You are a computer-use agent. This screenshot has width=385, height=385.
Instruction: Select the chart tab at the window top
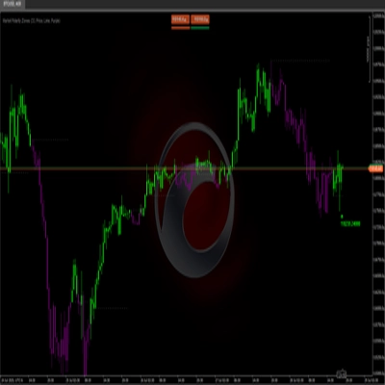[13, 4]
